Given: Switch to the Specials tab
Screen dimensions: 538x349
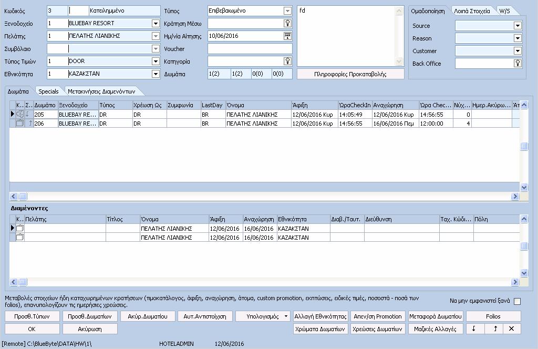Looking at the screenshot, I should pyautogui.click(x=48, y=91).
